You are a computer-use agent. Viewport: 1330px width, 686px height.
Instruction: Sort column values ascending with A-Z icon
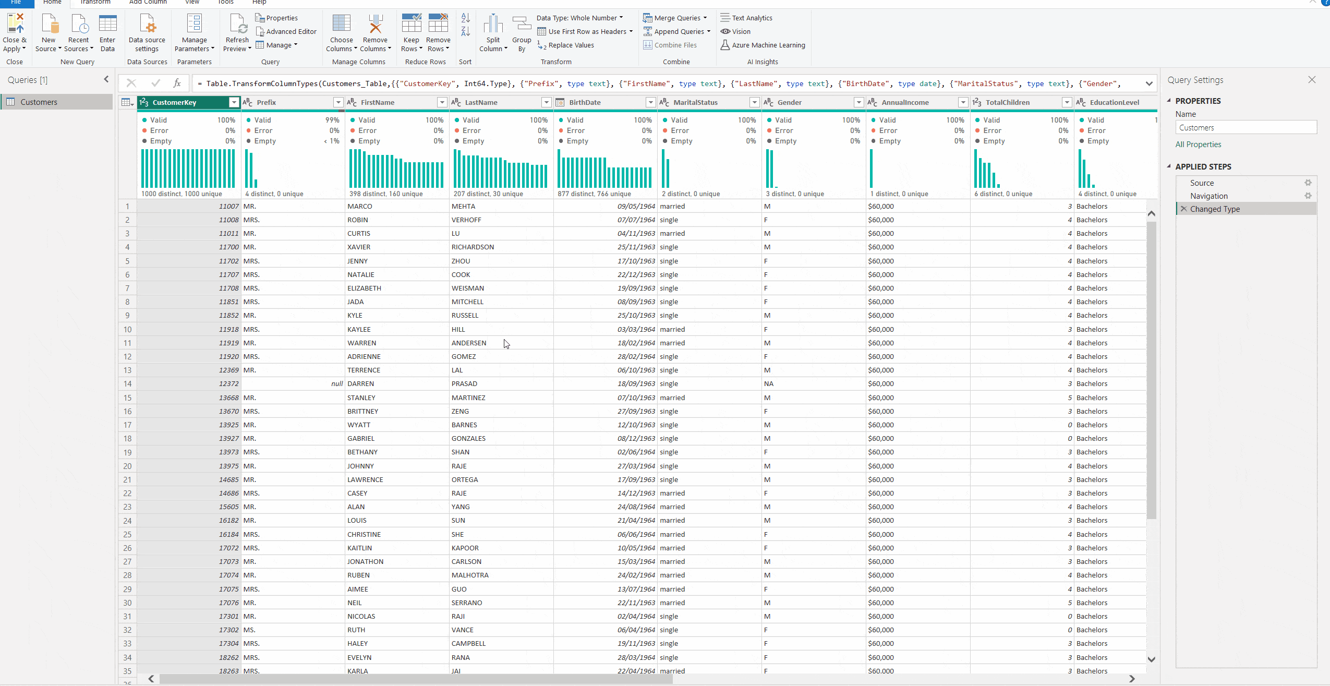point(465,17)
